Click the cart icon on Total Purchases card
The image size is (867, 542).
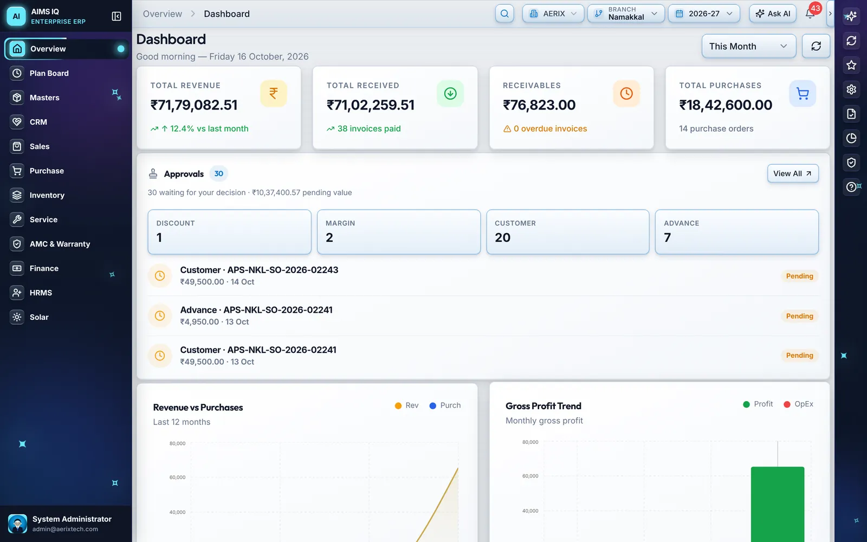(803, 93)
